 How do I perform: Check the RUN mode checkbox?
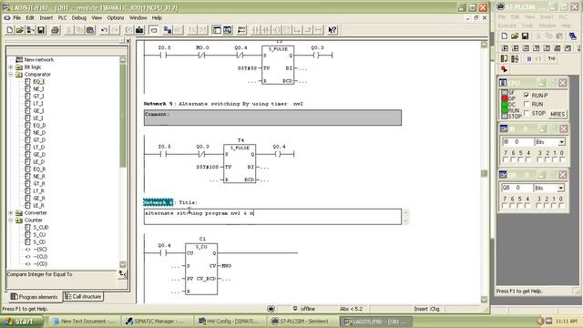point(527,104)
